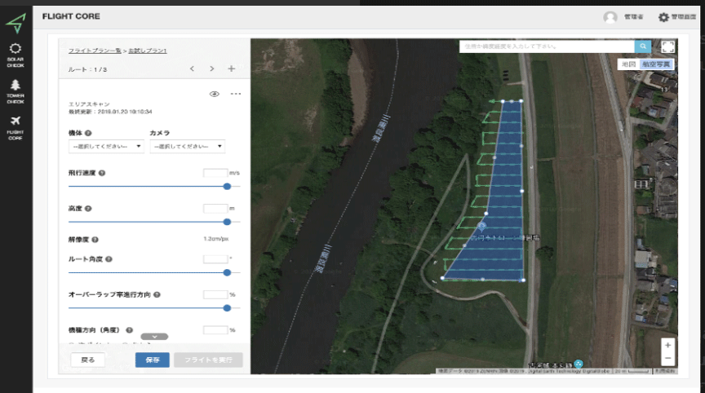Switch map to 地図 map view
705x393 pixels.
(627, 64)
